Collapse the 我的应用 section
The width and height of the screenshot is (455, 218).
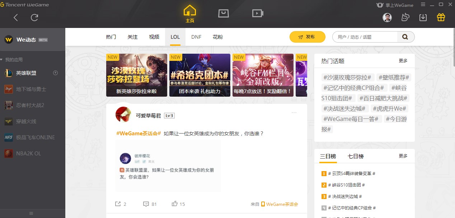click(x=11, y=59)
